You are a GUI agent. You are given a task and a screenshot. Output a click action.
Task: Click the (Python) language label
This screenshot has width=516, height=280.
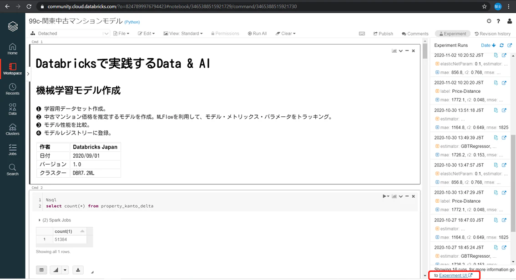[132, 22]
